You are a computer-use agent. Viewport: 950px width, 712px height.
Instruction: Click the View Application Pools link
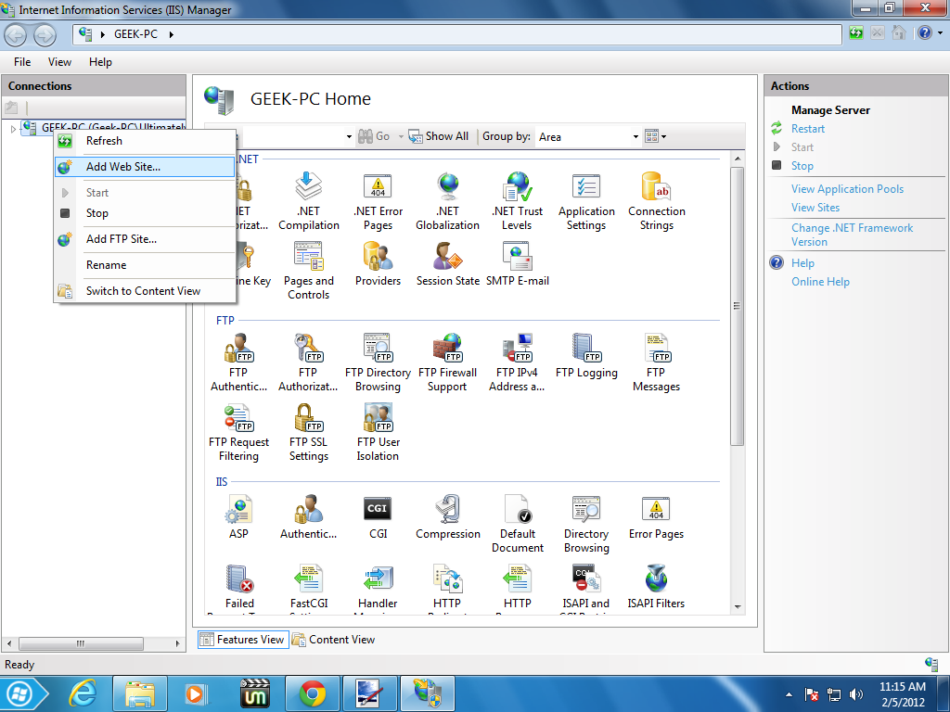coord(847,189)
